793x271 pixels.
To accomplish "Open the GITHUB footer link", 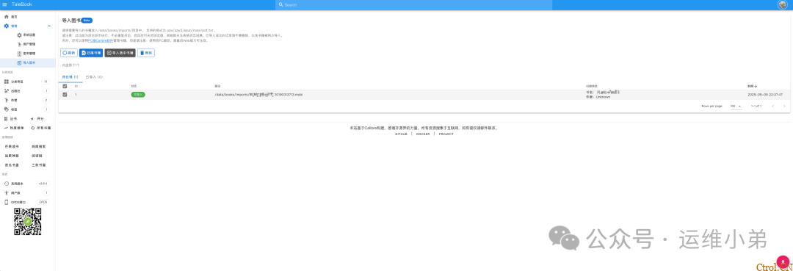I will (402, 134).
